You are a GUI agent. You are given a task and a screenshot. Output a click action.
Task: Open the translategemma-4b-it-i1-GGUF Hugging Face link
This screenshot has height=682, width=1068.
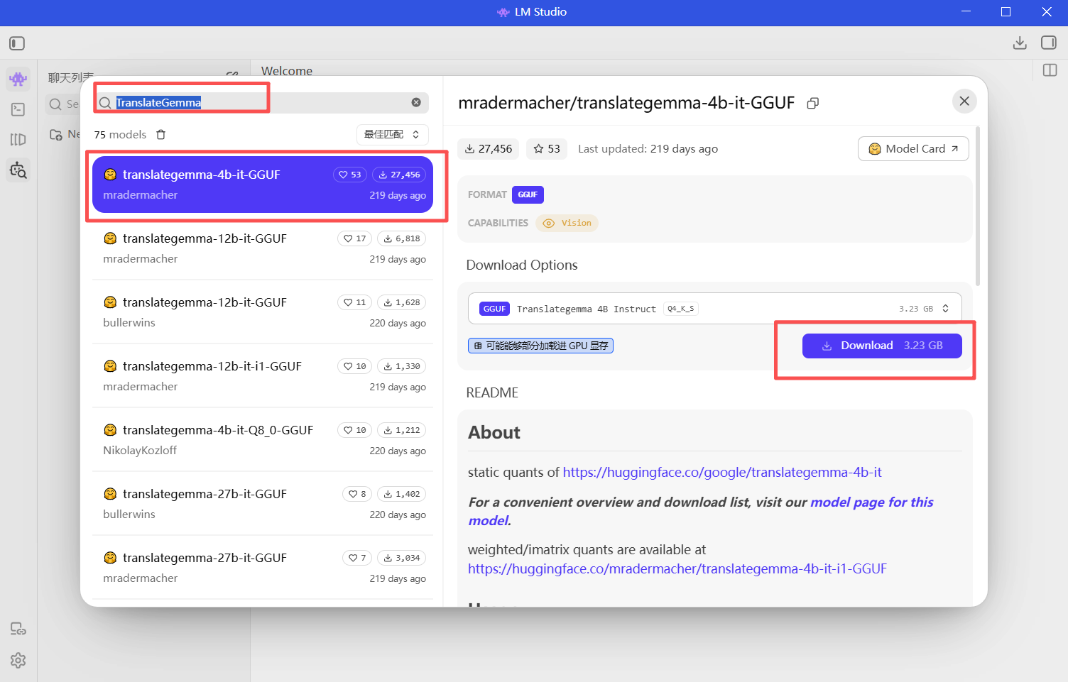click(x=677, y=569)
